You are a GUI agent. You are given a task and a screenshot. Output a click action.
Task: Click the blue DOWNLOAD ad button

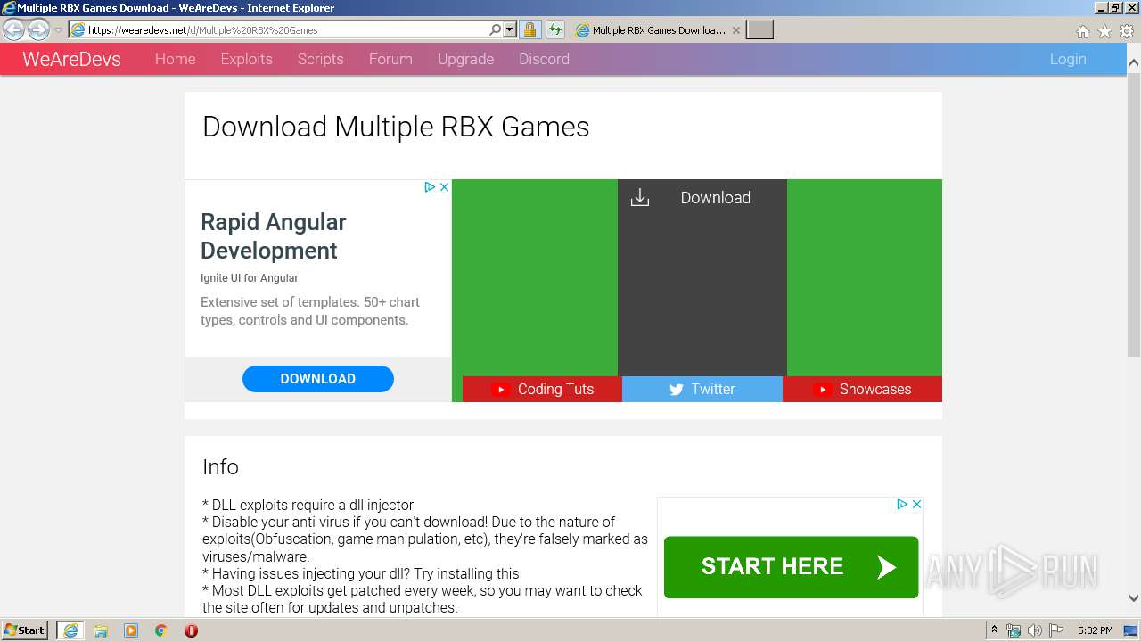(x=318, y=379)
